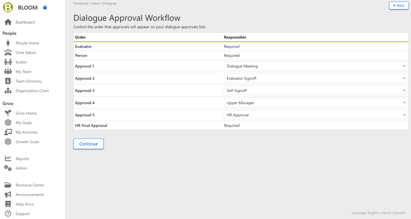Click the Continue button
Image resolution: width=411 pixels, height=219 pixels.
click(x=88, y=144)
